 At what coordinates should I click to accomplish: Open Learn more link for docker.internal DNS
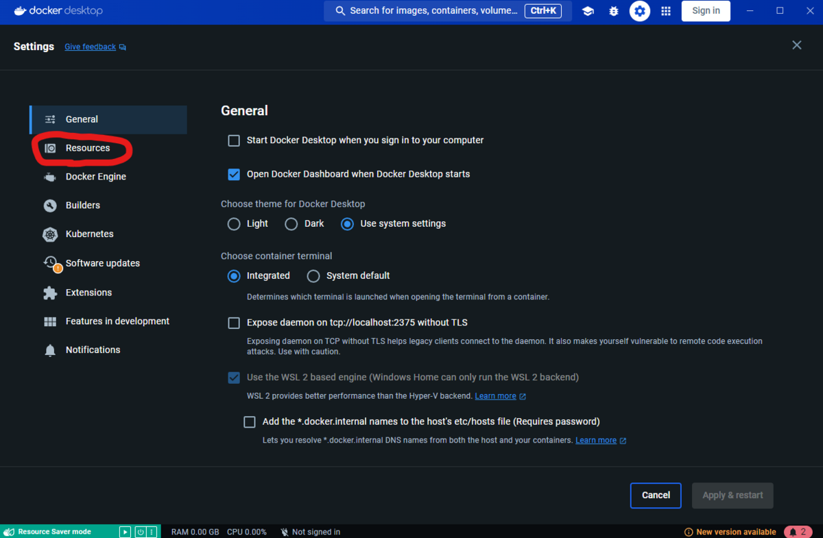point(596,441)
